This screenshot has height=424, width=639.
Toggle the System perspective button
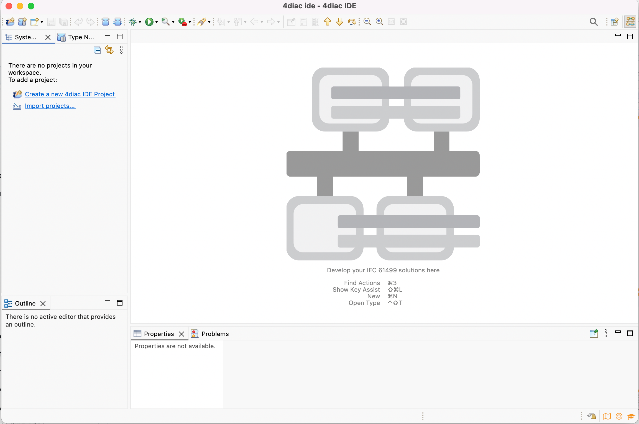tap(630, 22)
